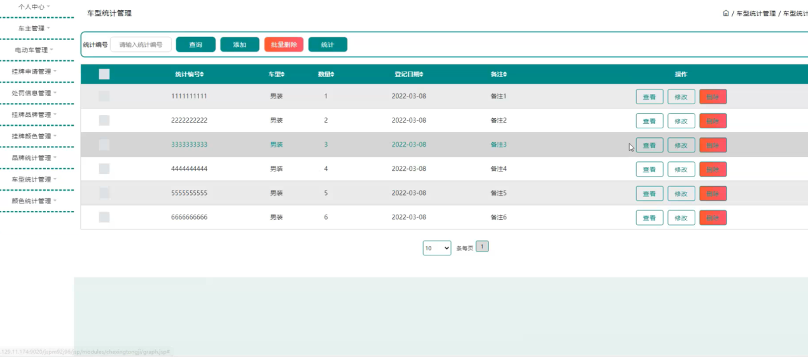The width and height of the screenshot is (808, 357).
Task: Sort table by 统计编号 column arrows
Action: [202, 74]
